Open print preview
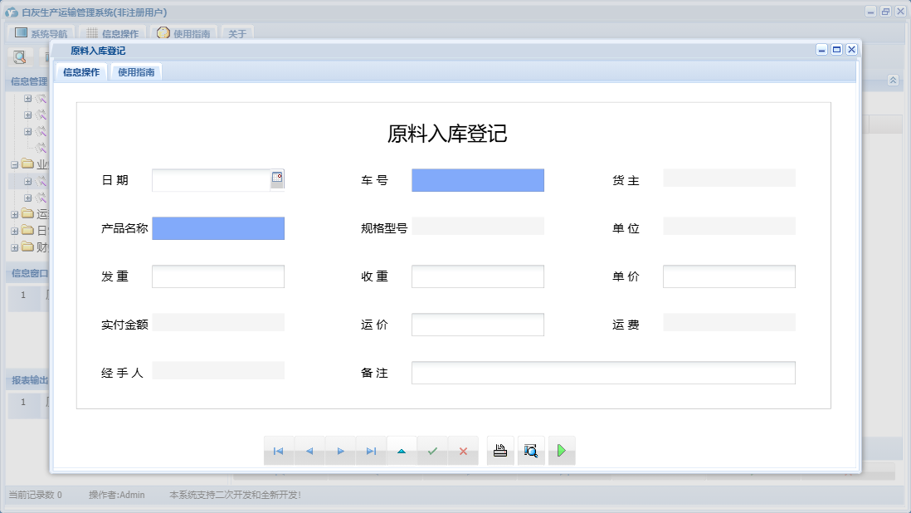911x513 pixels. 531,449
